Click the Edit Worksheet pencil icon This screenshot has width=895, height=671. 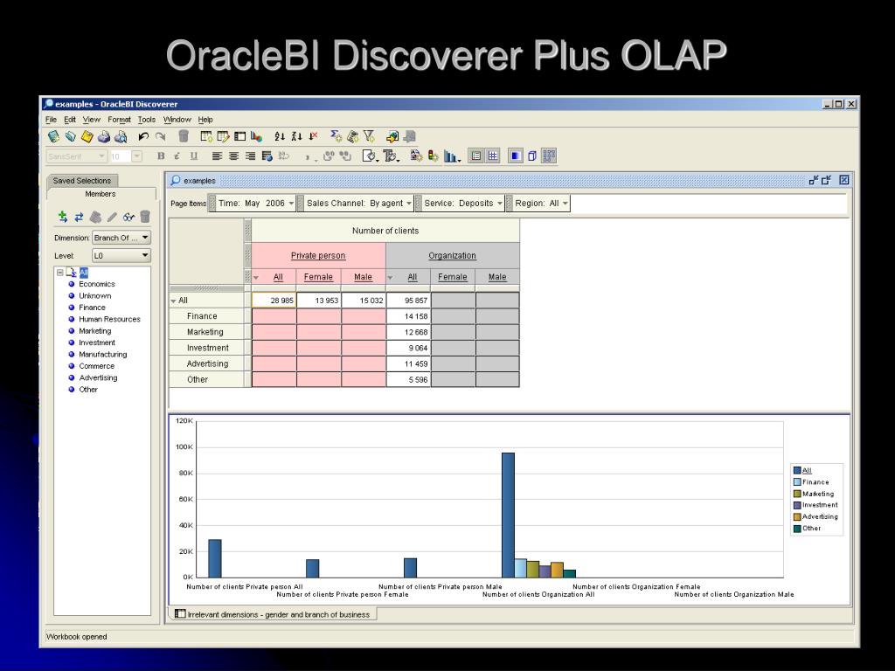tap(223, 136)
